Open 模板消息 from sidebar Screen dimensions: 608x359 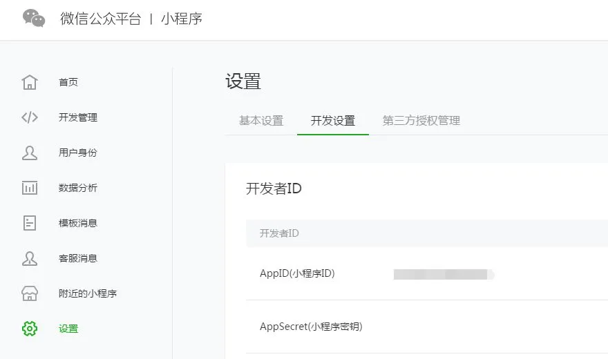78,223
